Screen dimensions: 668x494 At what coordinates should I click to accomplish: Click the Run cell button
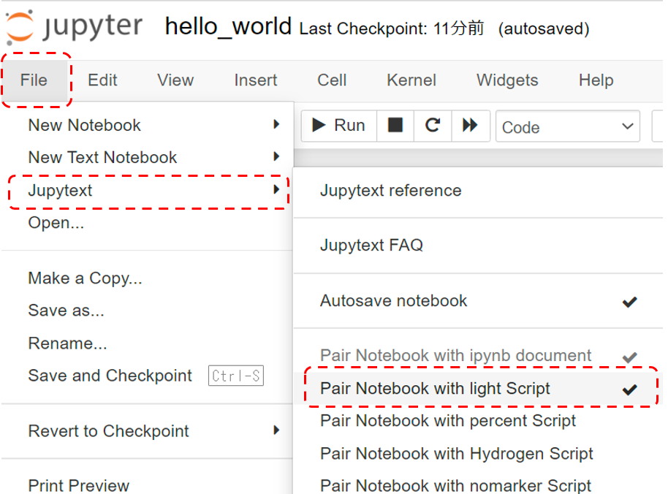coord(338,126)
